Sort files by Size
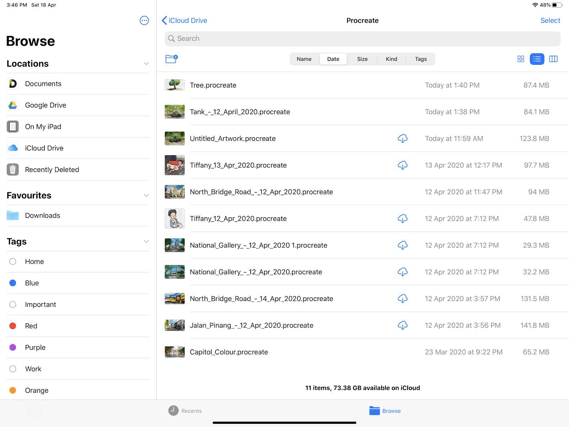 point(362,59)
